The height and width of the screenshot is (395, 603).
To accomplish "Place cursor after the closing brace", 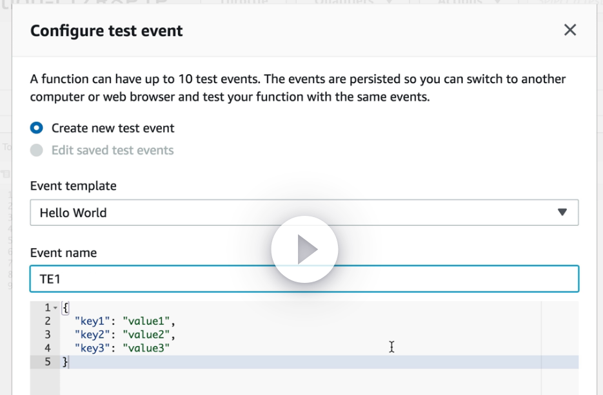I will pos(68,361).
